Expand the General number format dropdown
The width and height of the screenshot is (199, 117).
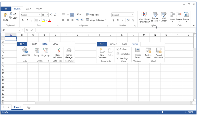click(x=133, y=15)
